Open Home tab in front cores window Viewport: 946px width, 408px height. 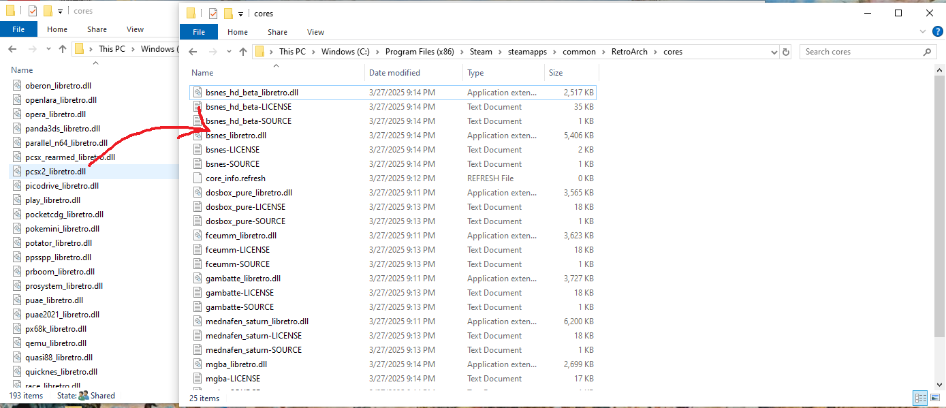click(238, 32)
